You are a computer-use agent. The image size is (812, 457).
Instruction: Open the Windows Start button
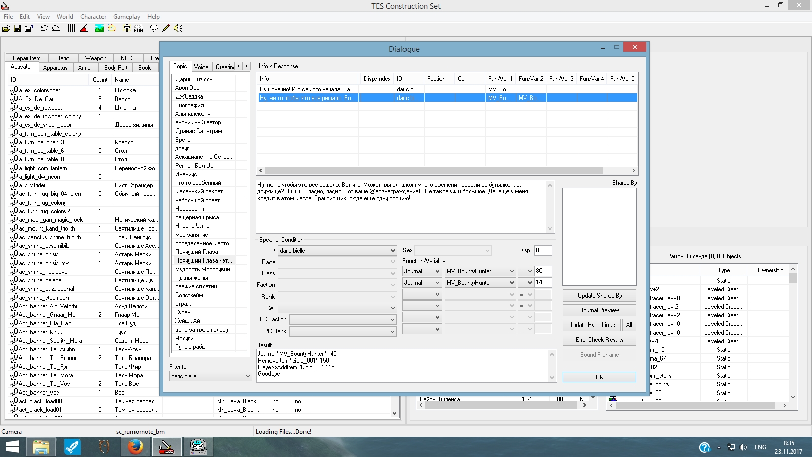tap(12, 447)
